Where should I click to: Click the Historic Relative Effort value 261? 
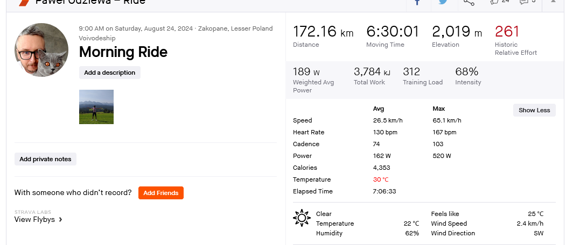506,32
